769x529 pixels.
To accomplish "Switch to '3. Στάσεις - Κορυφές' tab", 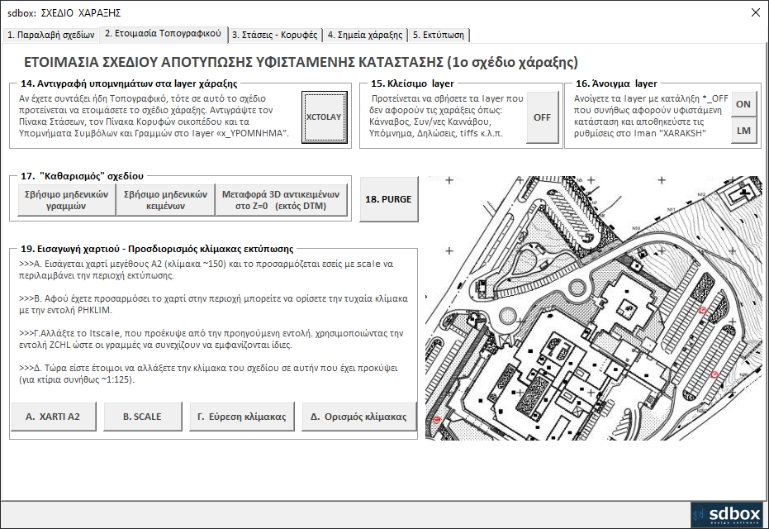I will [274, 35].
